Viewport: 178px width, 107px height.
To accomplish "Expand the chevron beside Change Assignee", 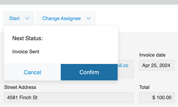I will 88,18.
